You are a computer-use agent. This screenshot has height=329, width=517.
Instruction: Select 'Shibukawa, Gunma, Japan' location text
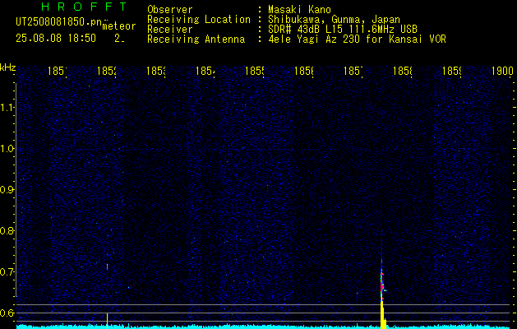[334, 20]
